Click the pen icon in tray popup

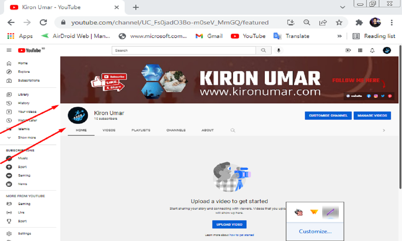click(330, 212)
